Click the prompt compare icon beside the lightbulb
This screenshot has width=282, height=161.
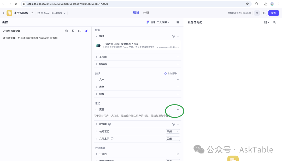tap(66, 31)
